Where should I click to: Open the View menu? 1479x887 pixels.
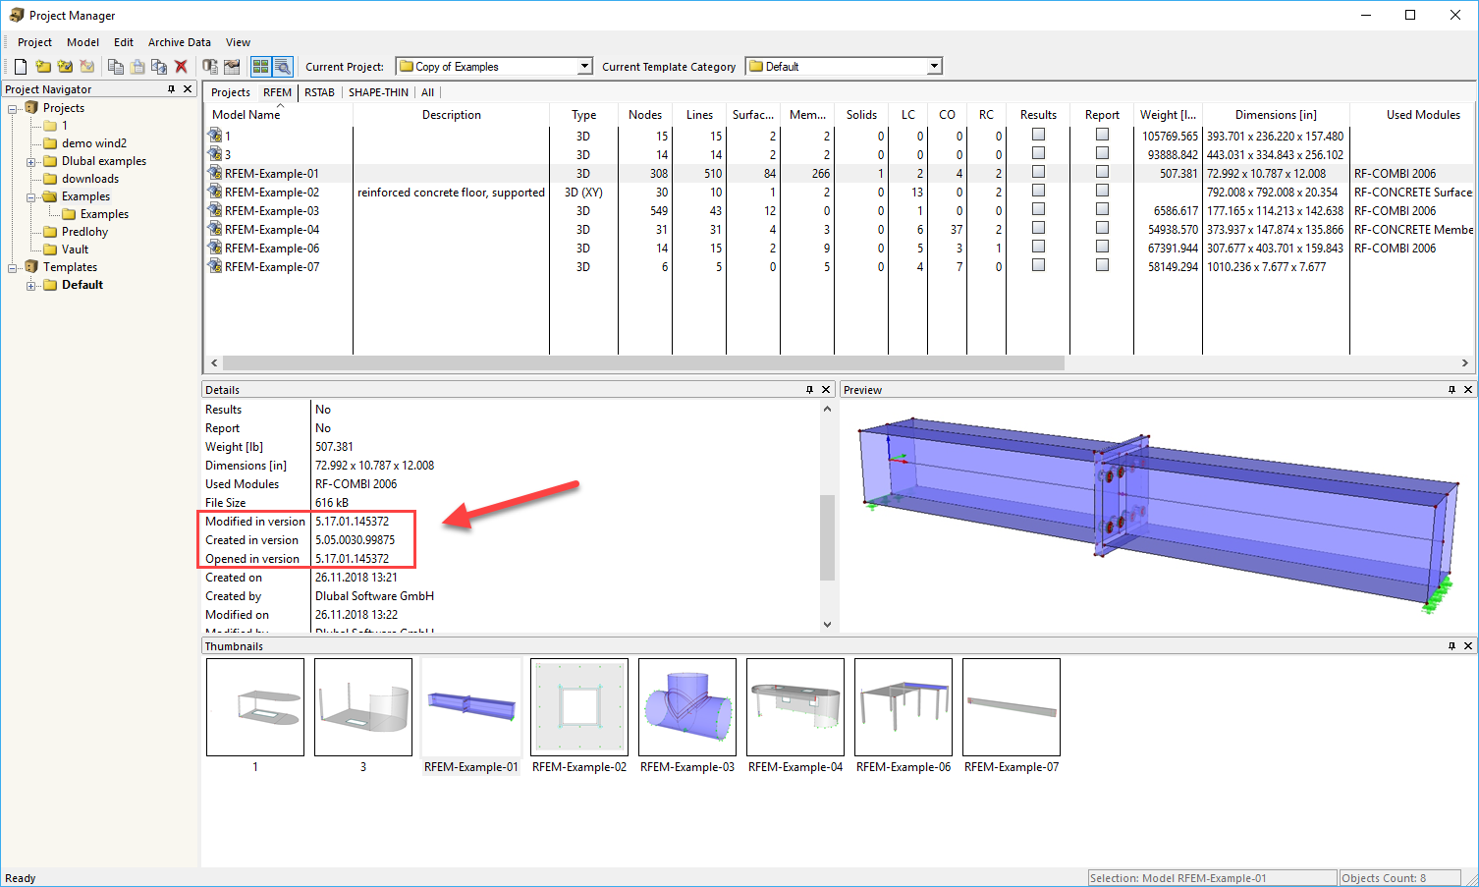238,42
